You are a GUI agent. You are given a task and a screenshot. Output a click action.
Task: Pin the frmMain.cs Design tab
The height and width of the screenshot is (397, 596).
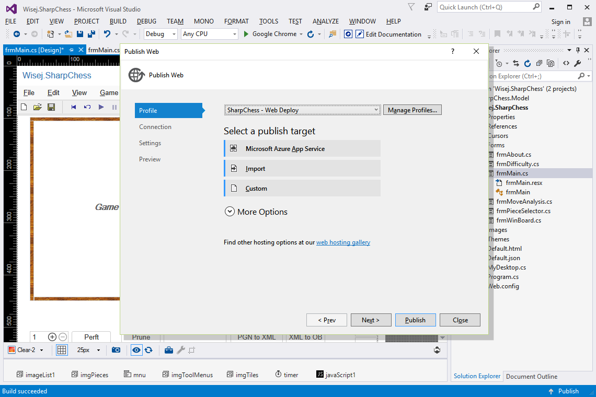(x=71, y=50)
